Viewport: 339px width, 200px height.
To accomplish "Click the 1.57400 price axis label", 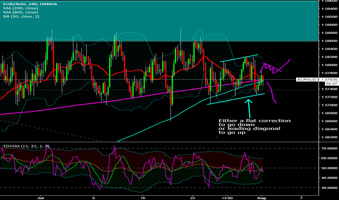I will (x=329, y=89).
